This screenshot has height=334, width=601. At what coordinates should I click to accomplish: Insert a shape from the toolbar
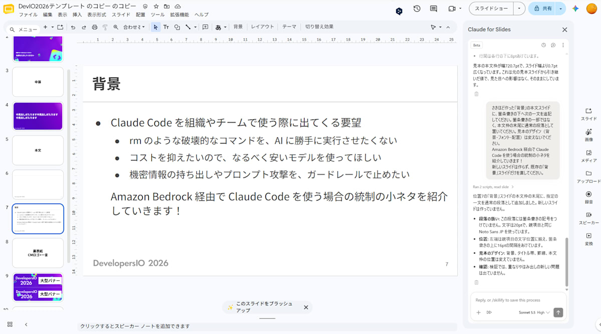(177, 27)
